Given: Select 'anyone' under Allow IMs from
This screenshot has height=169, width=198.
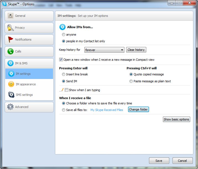Looking at the screenshot, I should pos(64,35).
